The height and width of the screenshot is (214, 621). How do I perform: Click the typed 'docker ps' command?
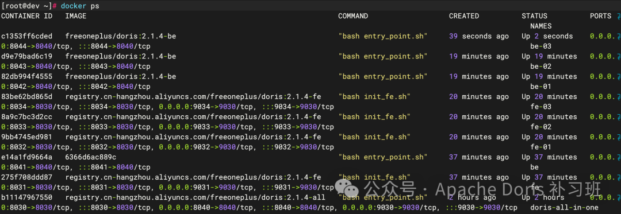[79, 6]
